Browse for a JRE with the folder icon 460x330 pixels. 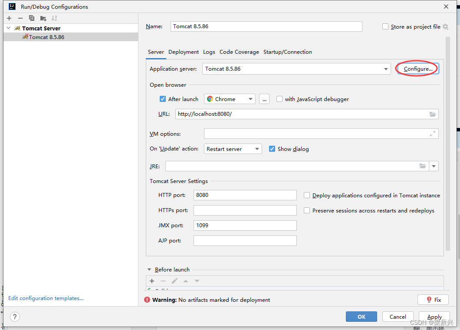pyautogui.click(x=422, y=166)
